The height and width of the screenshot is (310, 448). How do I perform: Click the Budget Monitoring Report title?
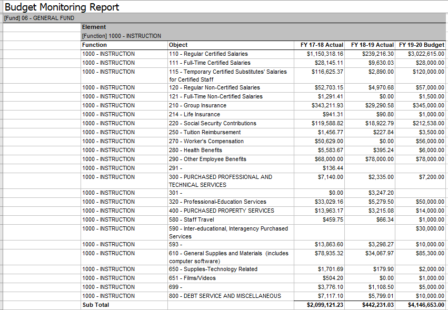[x=62, y=7]
